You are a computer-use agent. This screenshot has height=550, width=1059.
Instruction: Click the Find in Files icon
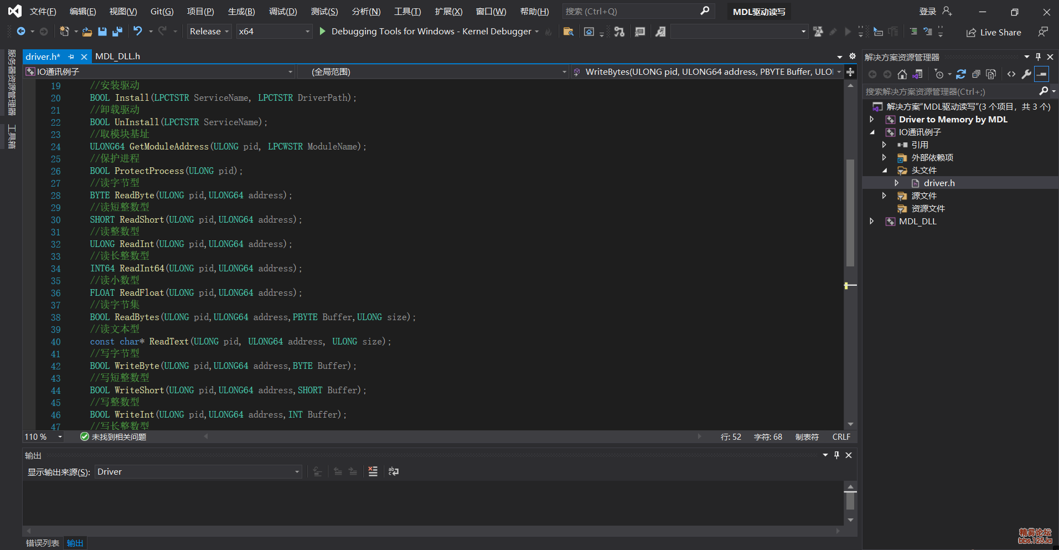tap(568, 32)
